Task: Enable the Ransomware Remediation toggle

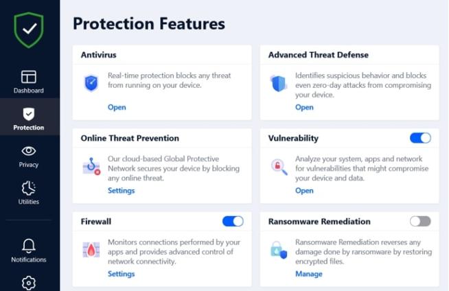Action: pos(420,221)
